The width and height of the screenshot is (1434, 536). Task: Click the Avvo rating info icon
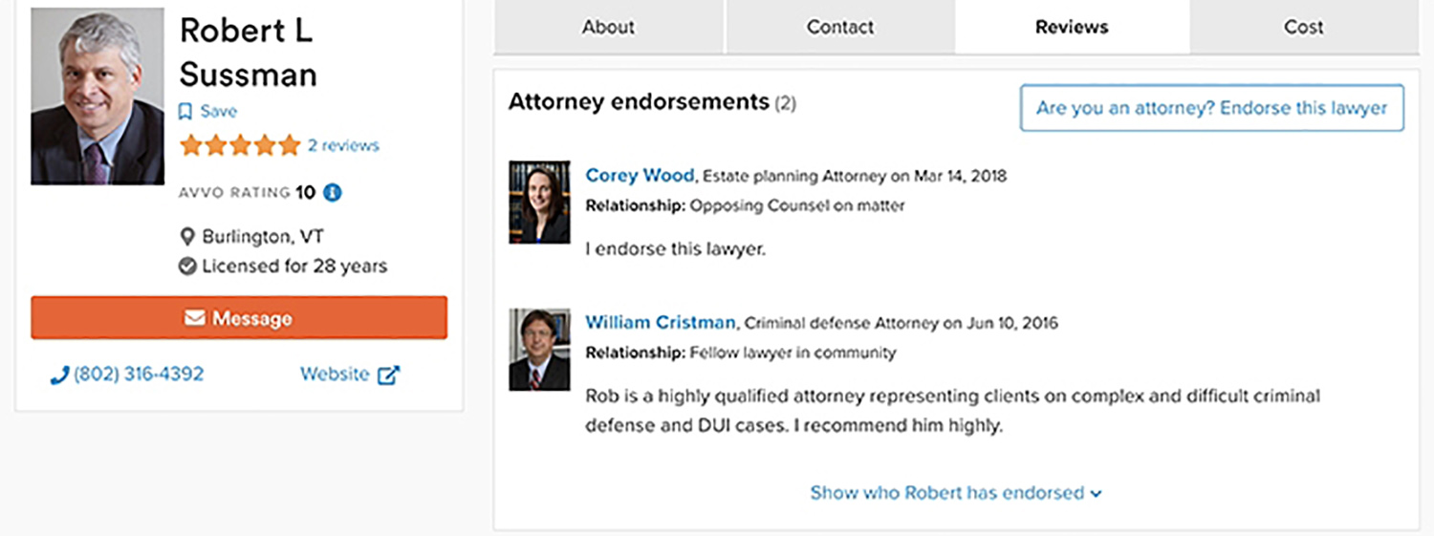click(x=333, y=192)
